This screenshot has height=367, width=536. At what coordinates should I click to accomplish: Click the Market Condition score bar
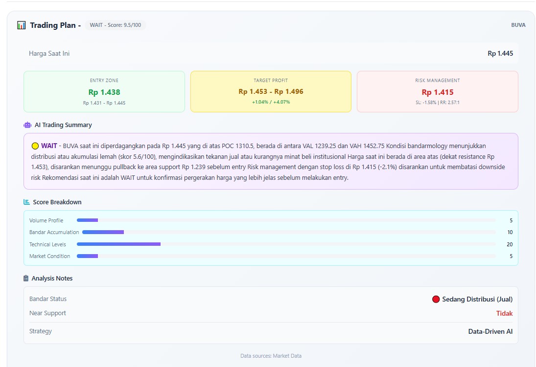coord(286,256)
